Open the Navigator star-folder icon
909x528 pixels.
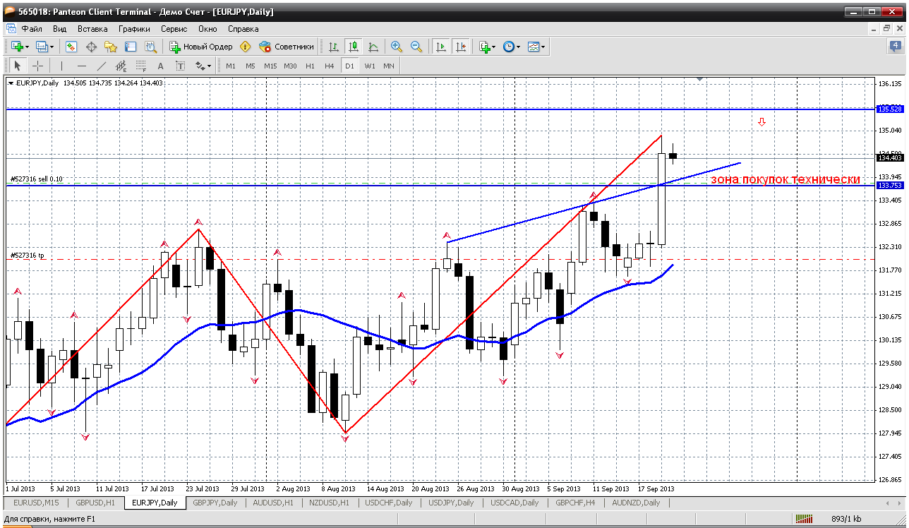click(x=111, y=47)
